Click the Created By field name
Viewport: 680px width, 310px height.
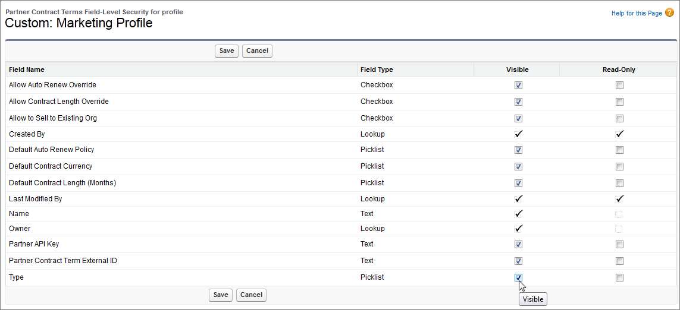[27, 134]
